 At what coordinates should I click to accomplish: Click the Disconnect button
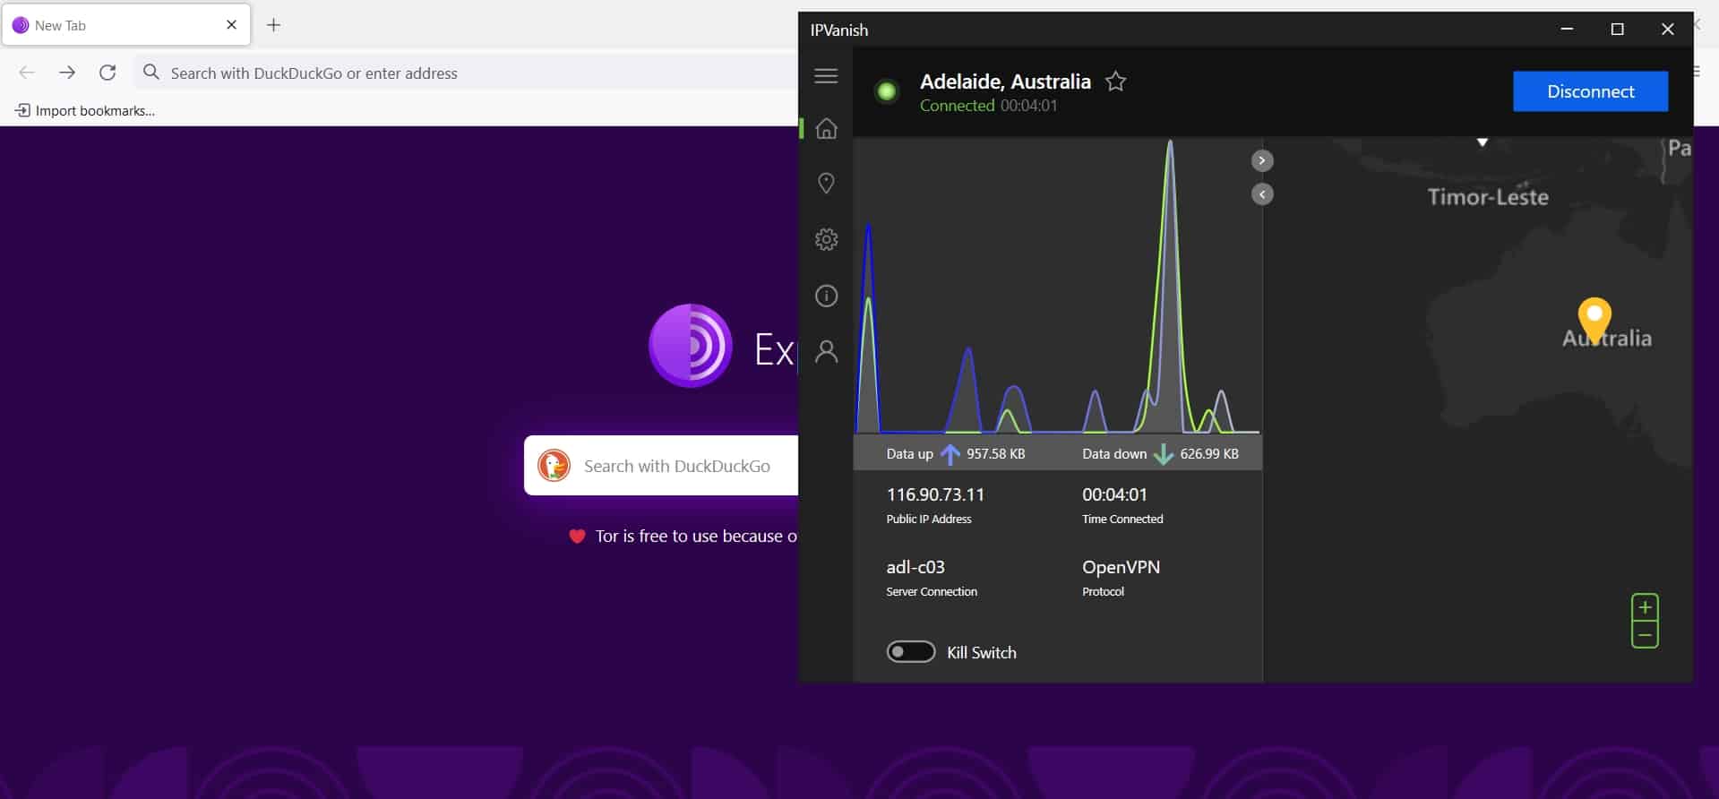pos(1590,91)
